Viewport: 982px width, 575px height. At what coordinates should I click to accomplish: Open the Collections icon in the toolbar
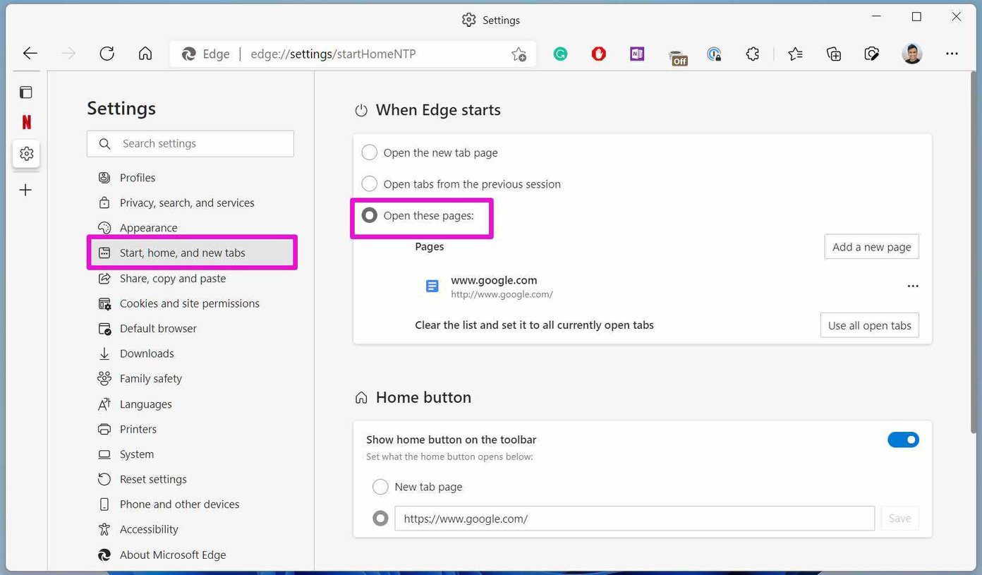(834, 54)
